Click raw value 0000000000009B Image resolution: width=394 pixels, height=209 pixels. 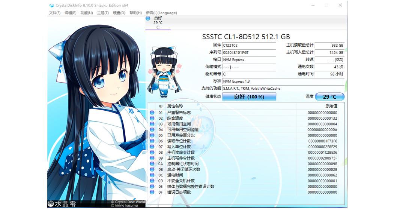[322, 164]
